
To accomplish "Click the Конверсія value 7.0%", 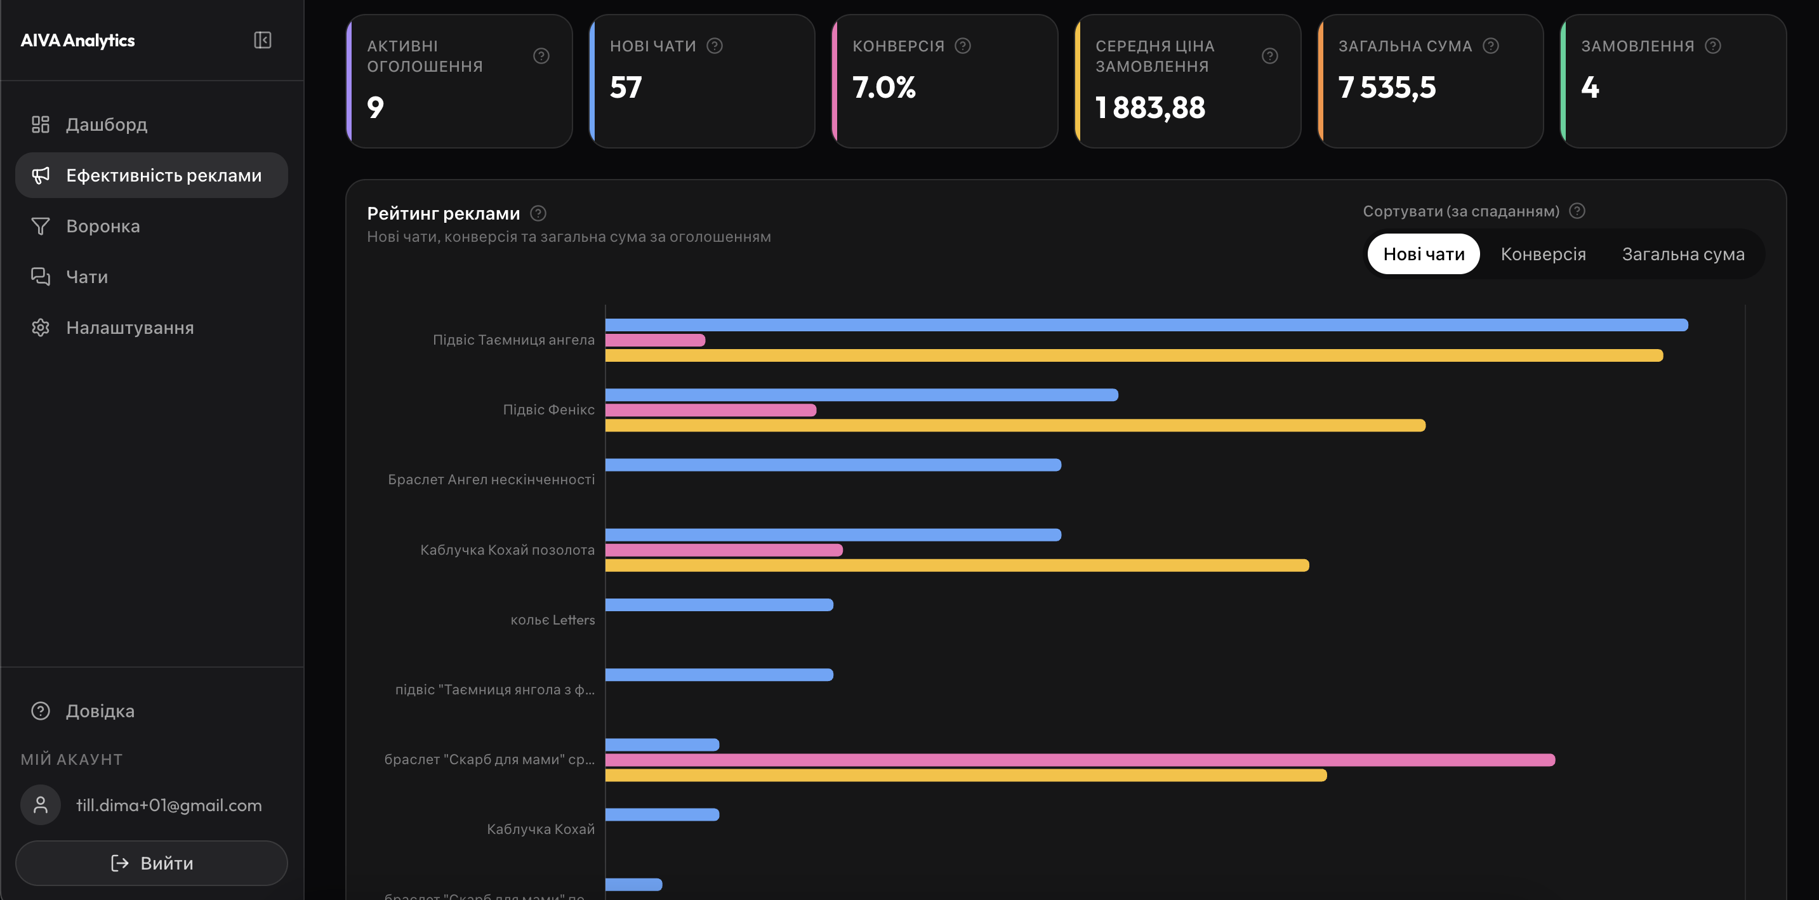I will pos(884,88).
